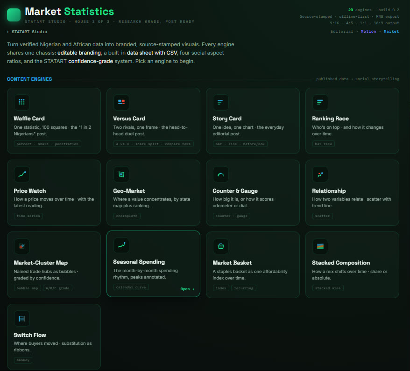Click the Versus Card red-blue icon
This screenshot has width=410, height=371.
[x=121, y=102]
